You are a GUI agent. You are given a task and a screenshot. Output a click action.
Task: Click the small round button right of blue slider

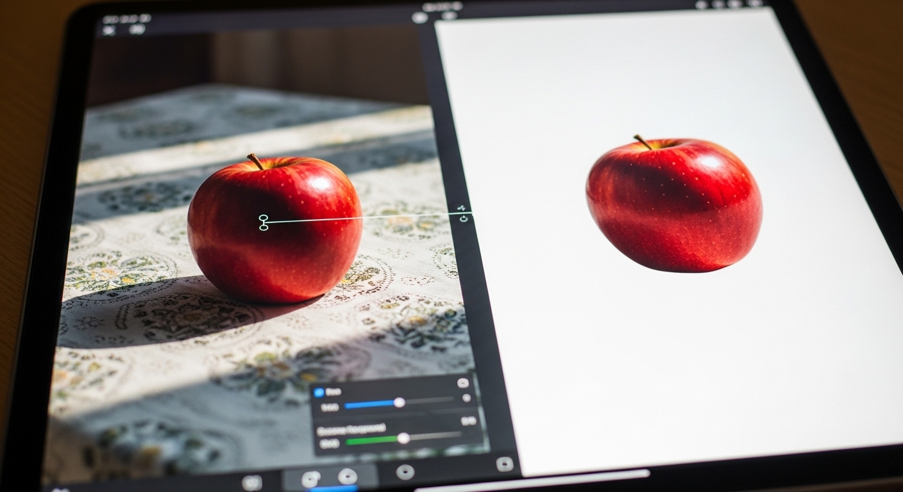click(466, 398)
